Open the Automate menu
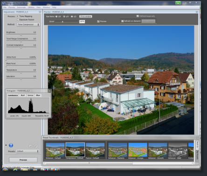Screen dimensions: 207x176 pyautogui.click(x=21, y=7)
